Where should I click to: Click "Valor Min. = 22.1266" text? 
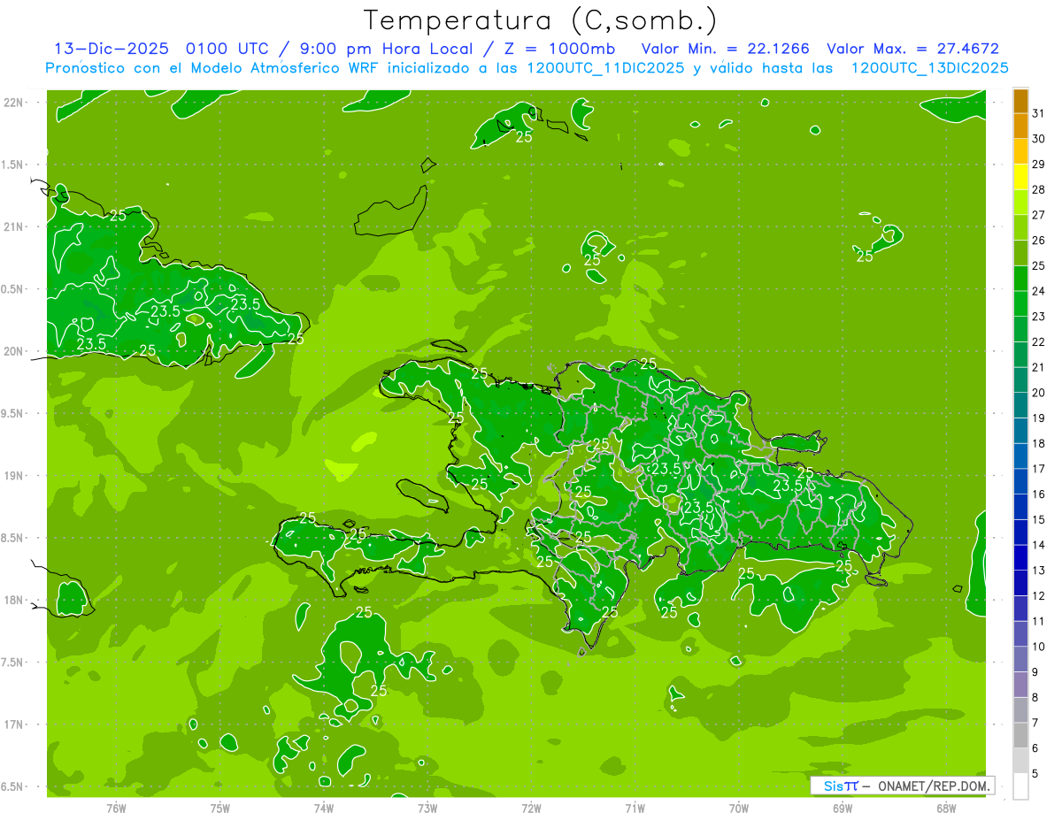click(726, 49)
